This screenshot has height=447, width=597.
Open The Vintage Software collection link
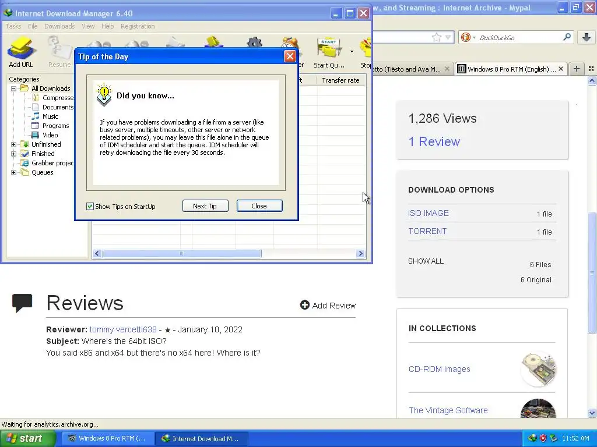(448, 410)
